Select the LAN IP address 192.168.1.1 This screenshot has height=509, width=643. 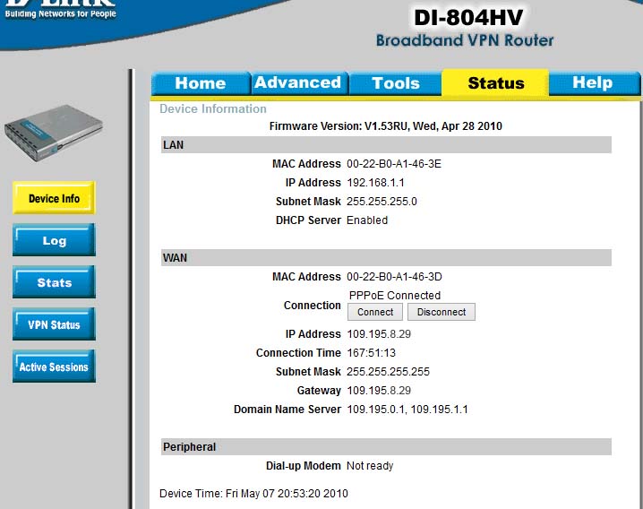375,183
